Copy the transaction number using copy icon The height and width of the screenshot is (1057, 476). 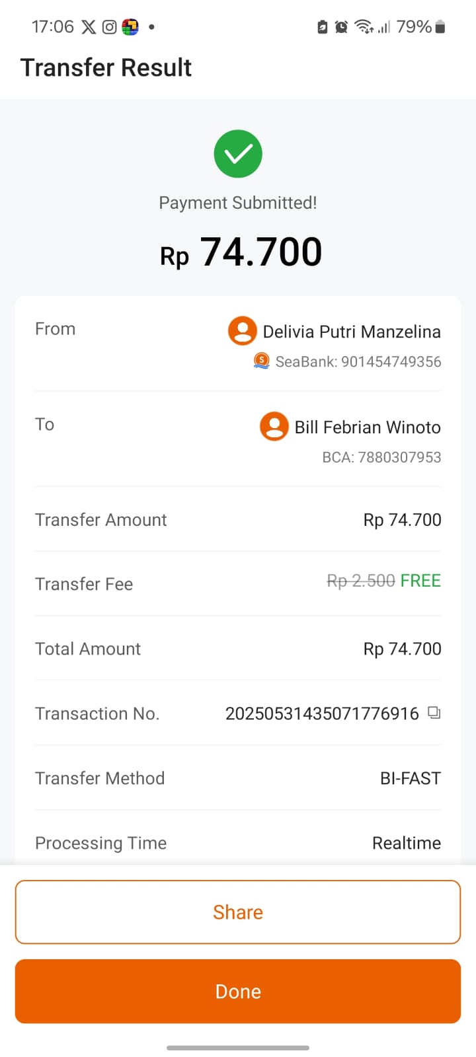tap(434, 713)
